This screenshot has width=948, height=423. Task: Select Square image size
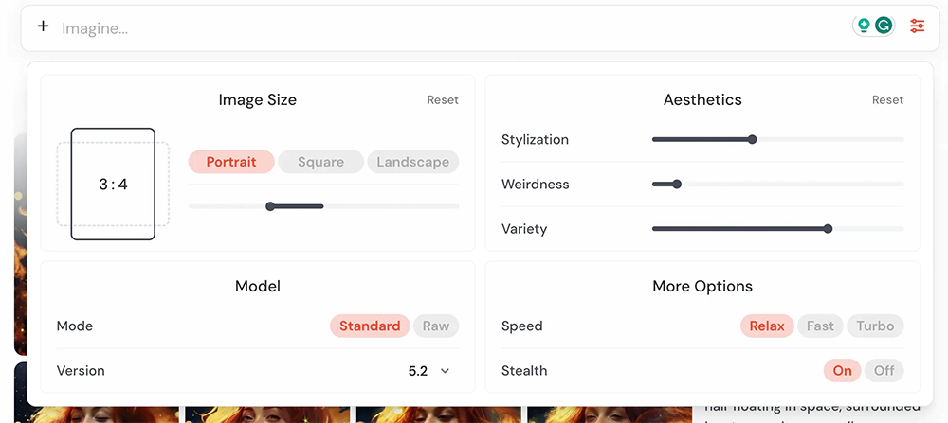pos(320,162)
